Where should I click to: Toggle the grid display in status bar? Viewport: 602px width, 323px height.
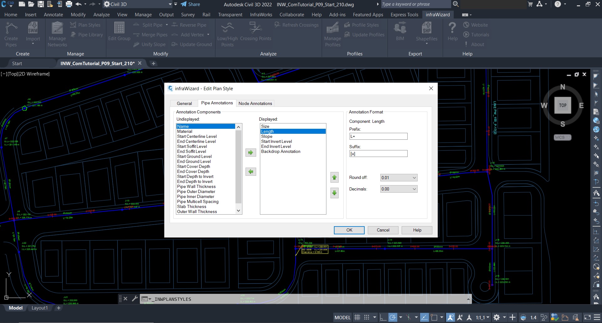pos(357,317)
